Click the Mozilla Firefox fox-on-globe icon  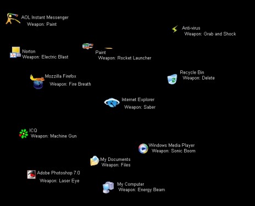pyautogui.click(x=37, y=82)
